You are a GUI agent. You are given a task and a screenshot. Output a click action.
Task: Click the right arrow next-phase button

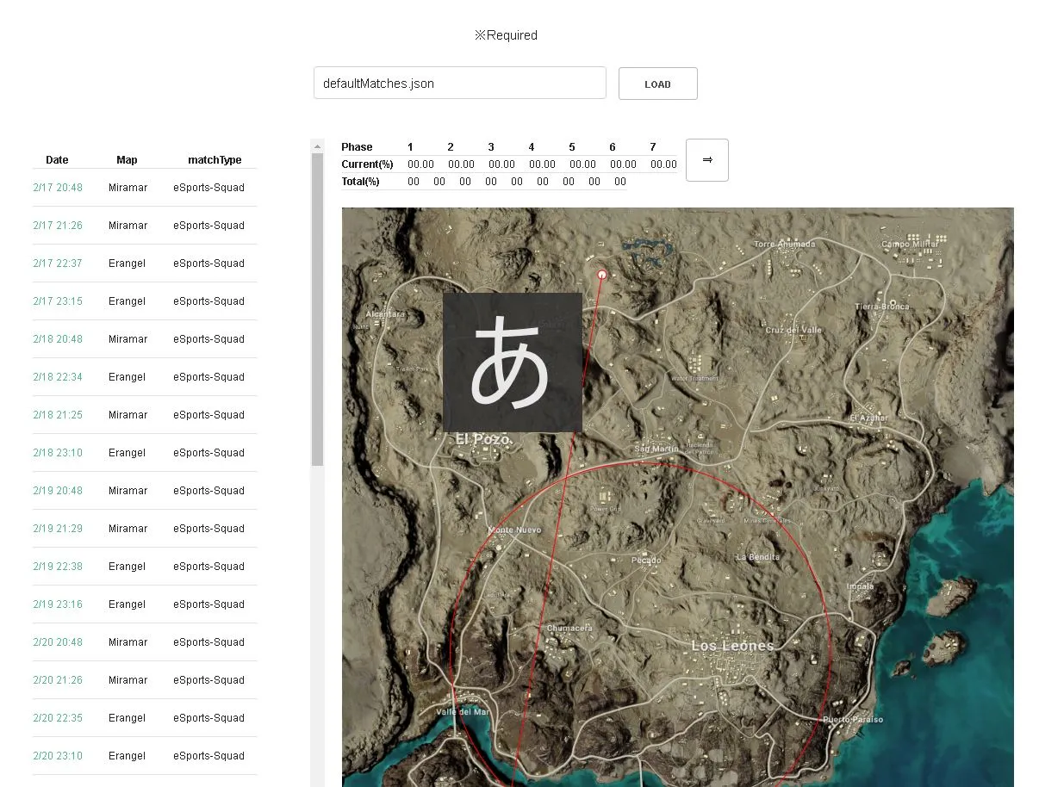tap(706, 160)
